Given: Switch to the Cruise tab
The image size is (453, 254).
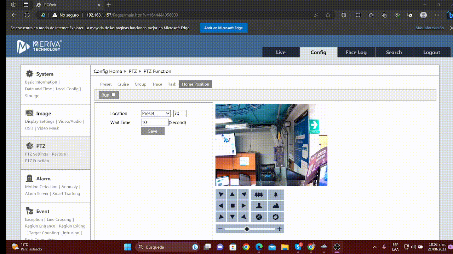Looking at the screenshot, I should click(x=123, y=84).
